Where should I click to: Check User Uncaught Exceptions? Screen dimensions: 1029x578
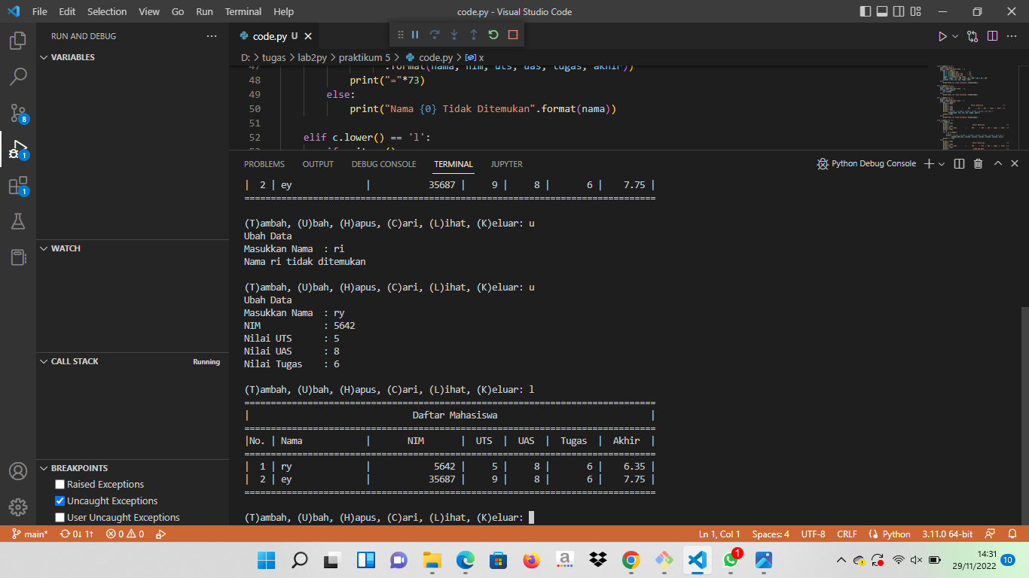60,517
